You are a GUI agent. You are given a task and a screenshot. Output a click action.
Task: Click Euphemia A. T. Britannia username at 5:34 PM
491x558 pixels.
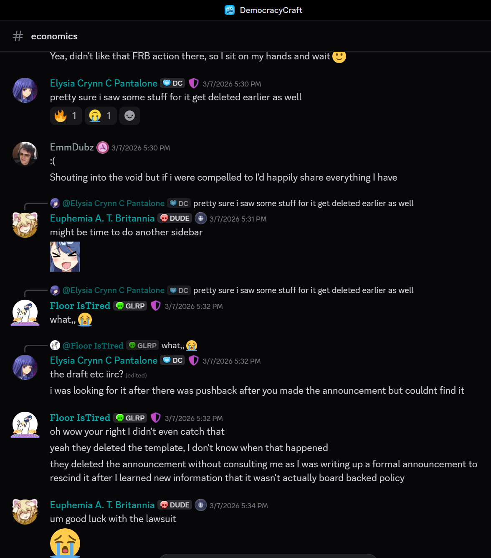coord(102,505)
